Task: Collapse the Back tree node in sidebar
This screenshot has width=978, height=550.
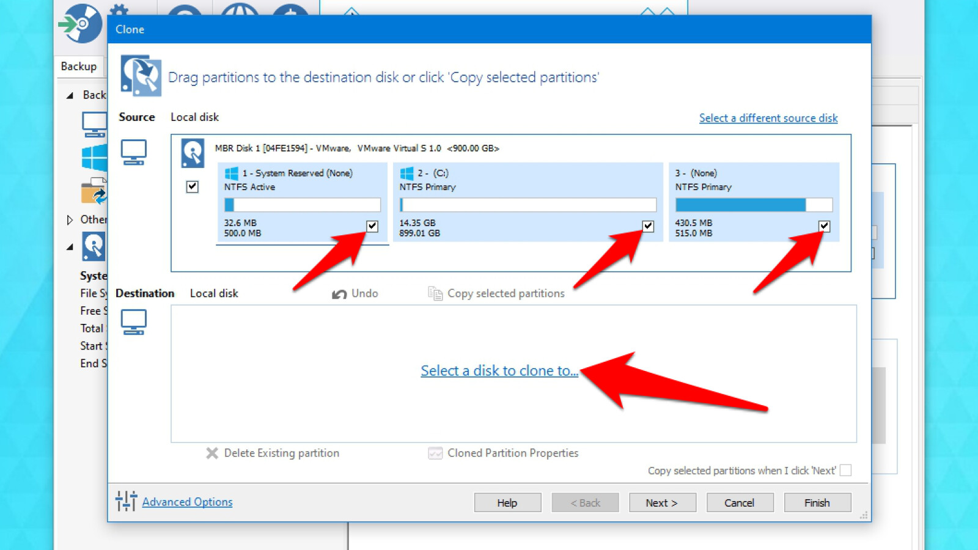Action: (x=70, y=95)
